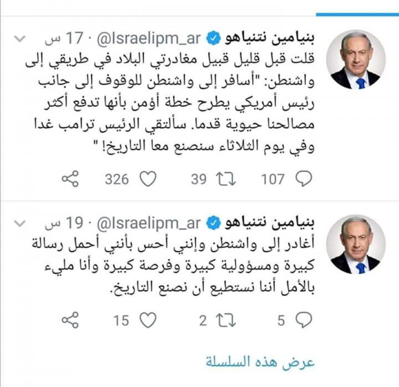399x387 pixels.
Task: Open options chevron on the first tweet
Action: (x=20, y=39)
